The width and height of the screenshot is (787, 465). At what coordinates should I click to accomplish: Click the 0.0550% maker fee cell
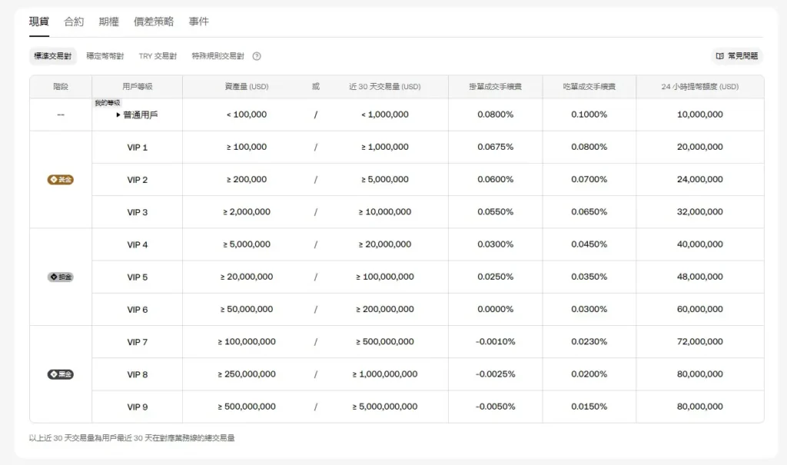pyautogui.click(x=496, y=212)
